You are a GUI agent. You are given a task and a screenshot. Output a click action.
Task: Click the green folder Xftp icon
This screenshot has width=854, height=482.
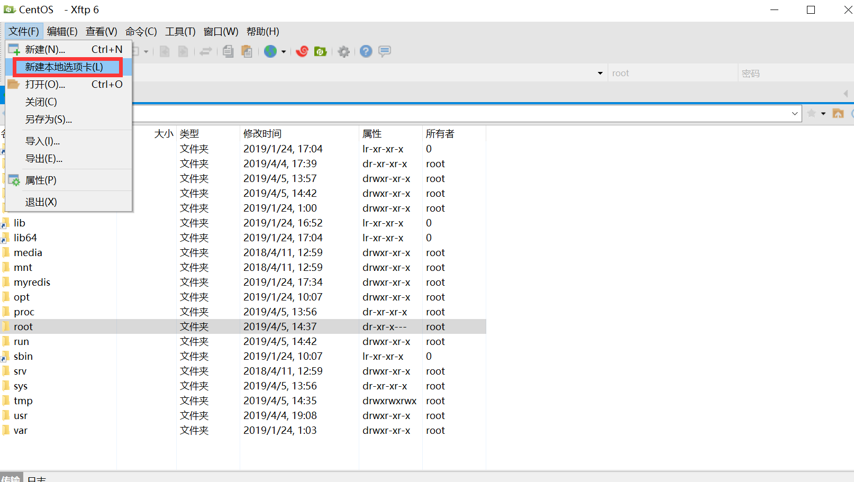click(320, 51)
